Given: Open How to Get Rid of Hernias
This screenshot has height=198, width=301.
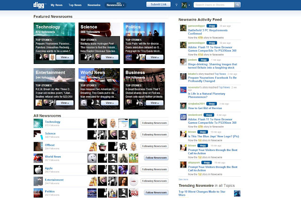Looking at the screenshot, I should (205, 108).
